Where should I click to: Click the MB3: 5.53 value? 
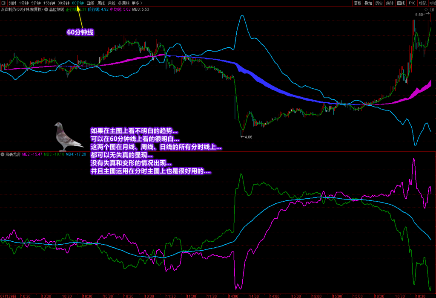point(141,9)
